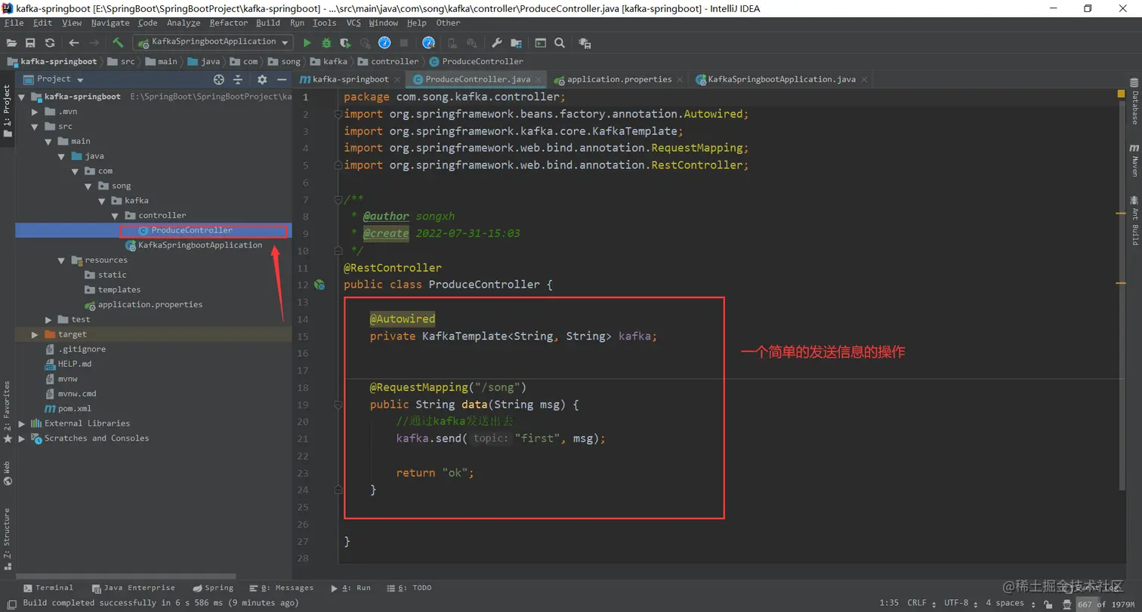Click Save All floppy disk icon
The image size is (1142, 612).
pos(30,43)
